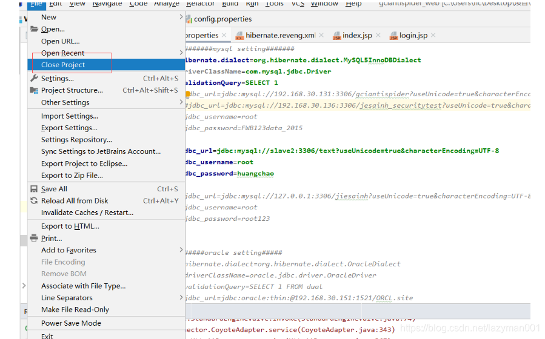The width and height of the screenshot is (545, 339).
Task: Close the index.jsp tab
Action: (378, 35)
